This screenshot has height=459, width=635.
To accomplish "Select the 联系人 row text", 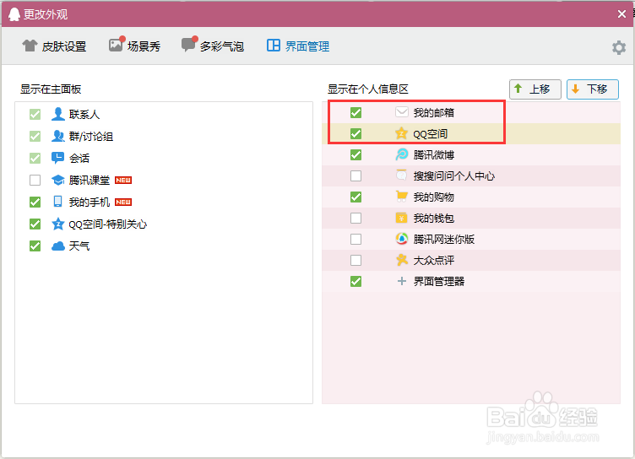I will pyautogui.click(x=84, y=115).
